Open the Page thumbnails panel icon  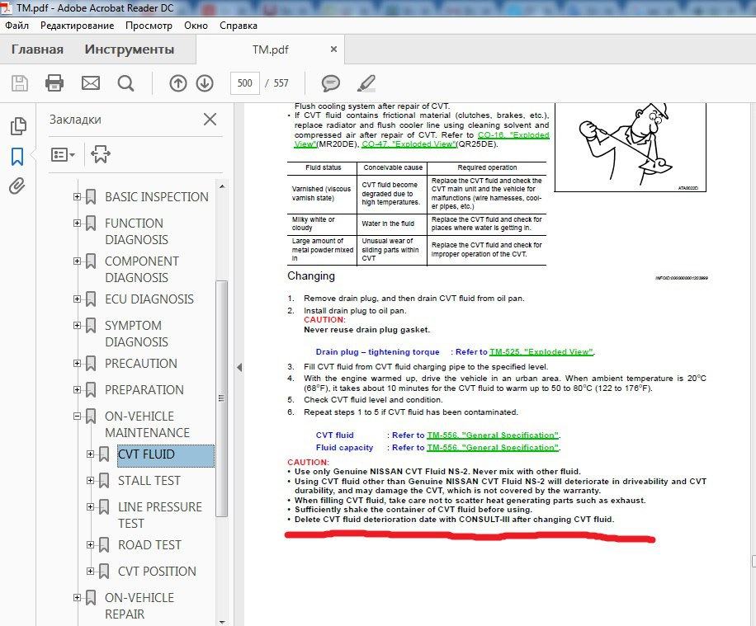point(17,126)
